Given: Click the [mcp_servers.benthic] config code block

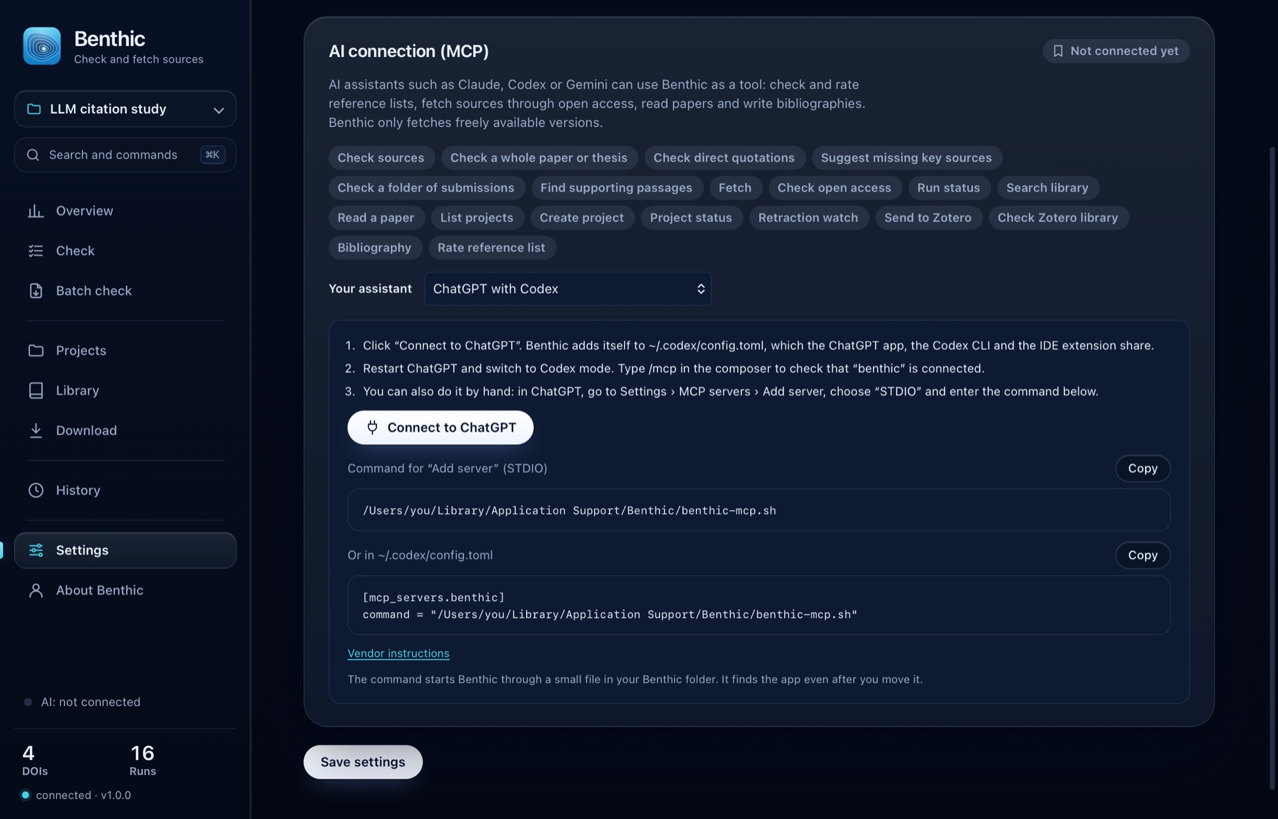Looking at the screenshot, I should click(x=758, y=605).
